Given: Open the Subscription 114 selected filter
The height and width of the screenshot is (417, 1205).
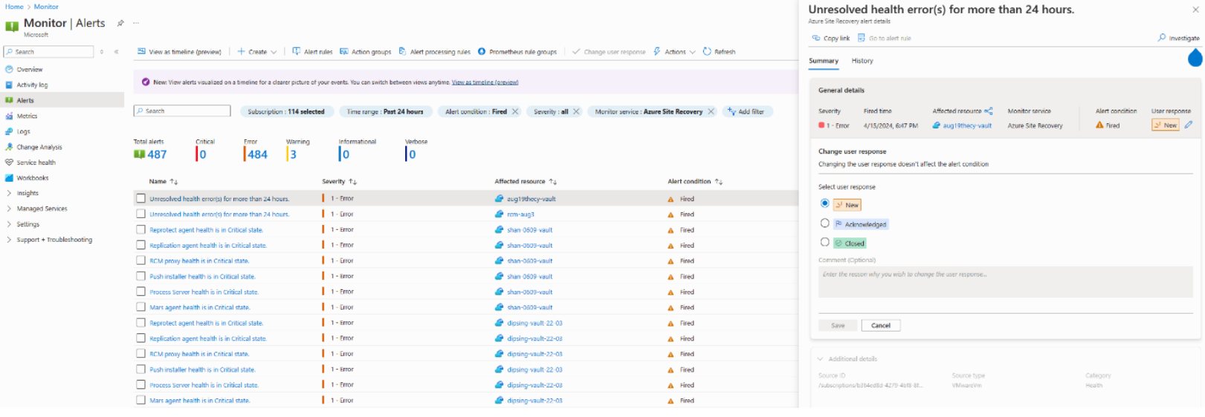Looking at the screenshot, I should [286, 112].
